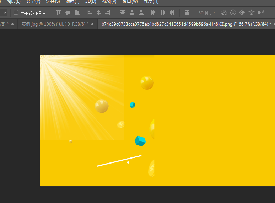Click the distribute left edges icon
Image resolution: width=275 pixels, height=203 pixels.
[153, 13]
